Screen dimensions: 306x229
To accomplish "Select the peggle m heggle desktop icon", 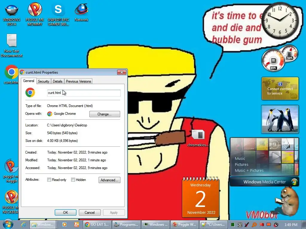I will click(11, 171).
